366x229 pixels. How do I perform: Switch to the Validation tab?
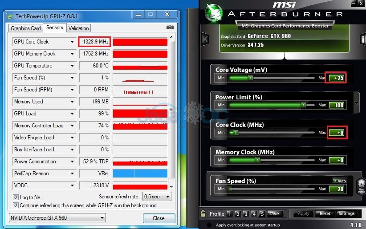coord(79,28)
